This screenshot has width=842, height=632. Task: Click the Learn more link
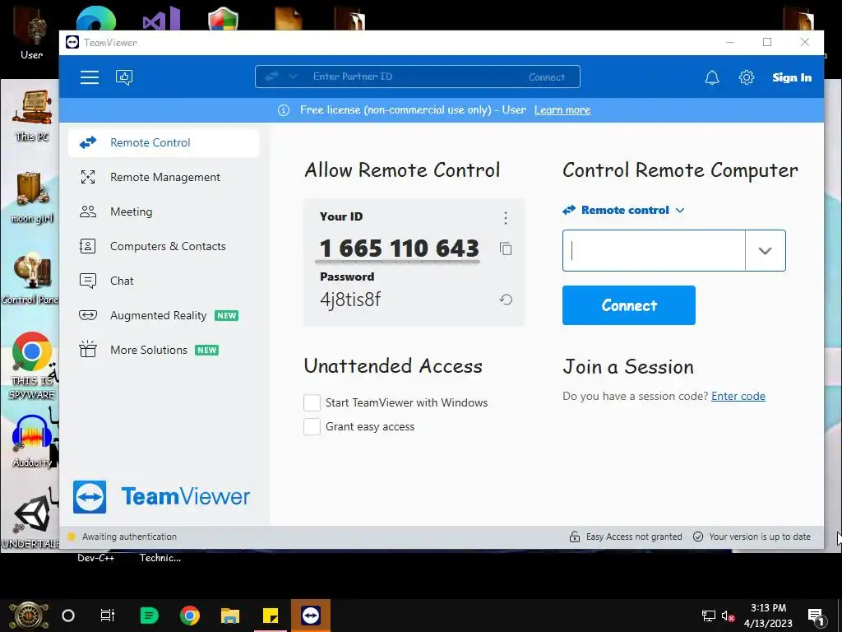coord(562,110)
